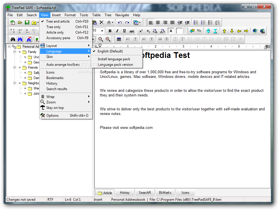The image size is (279, 210).
Task: Click the yellow up arrow icon
Action: point(224,31)
